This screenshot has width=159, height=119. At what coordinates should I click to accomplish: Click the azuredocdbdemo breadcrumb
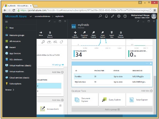(42, 16)
